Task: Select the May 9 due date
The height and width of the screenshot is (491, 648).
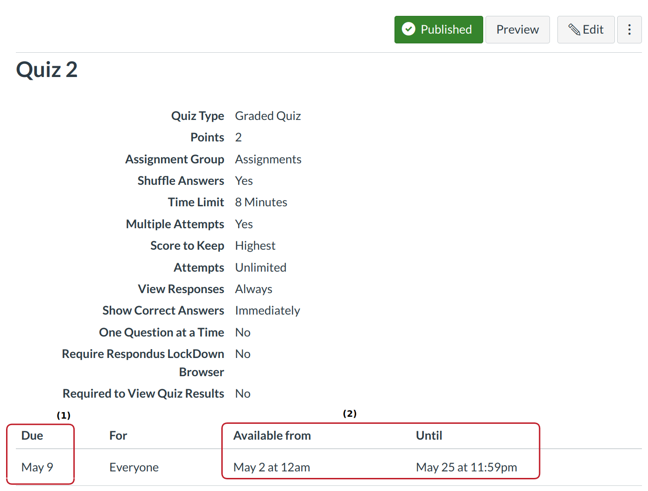Action: pos(37,467)
